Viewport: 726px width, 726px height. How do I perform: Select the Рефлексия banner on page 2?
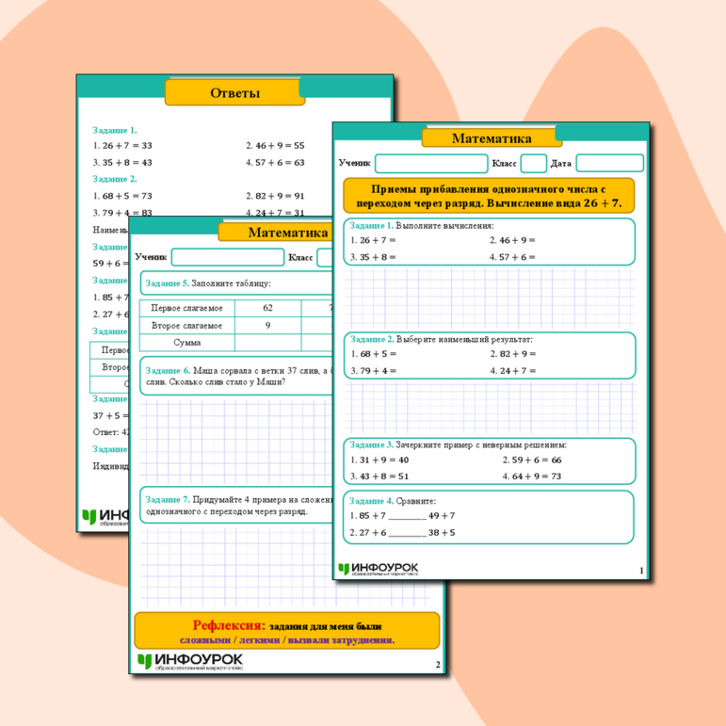click(286, 631)
